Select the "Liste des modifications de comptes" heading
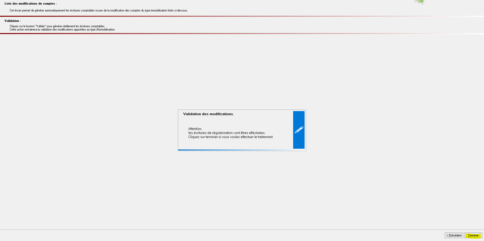Image resolution: width=484 pixels, height=241 pixels. click(x=30, y=4)
